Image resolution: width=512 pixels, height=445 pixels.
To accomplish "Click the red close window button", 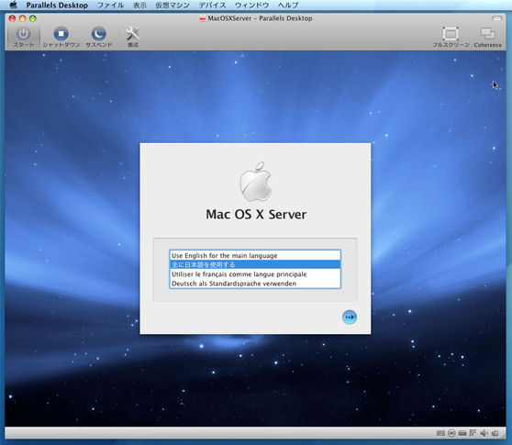I will click(13, 18).
